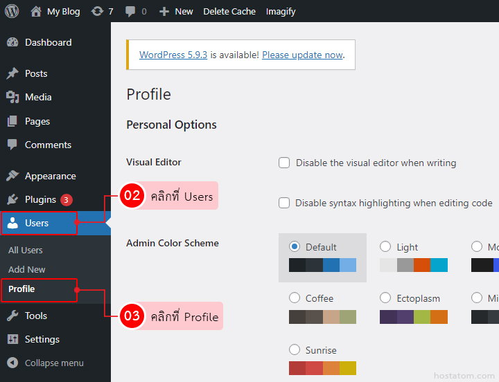Collapse the admin sidebar menu
Viewport: 499px width, 382px height.
coord(46,363)
